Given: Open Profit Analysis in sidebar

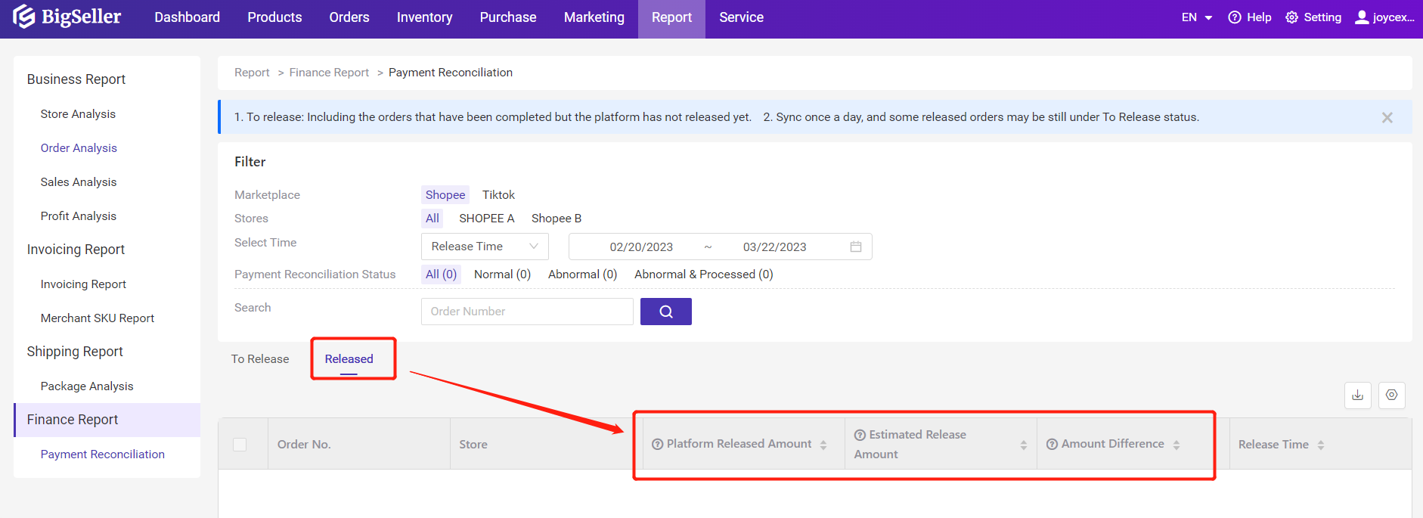Looking at the screenshot, I should 79,216.
